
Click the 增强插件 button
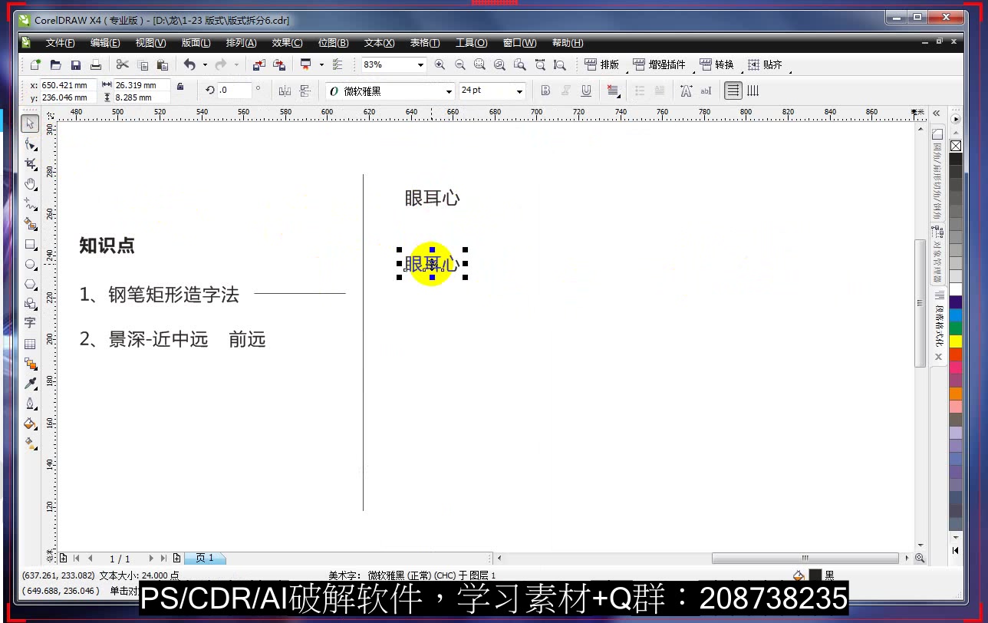coord(659,65)
